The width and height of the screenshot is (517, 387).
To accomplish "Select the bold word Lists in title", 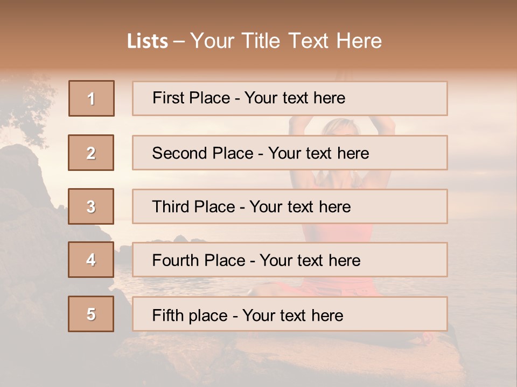I will 148,41.
